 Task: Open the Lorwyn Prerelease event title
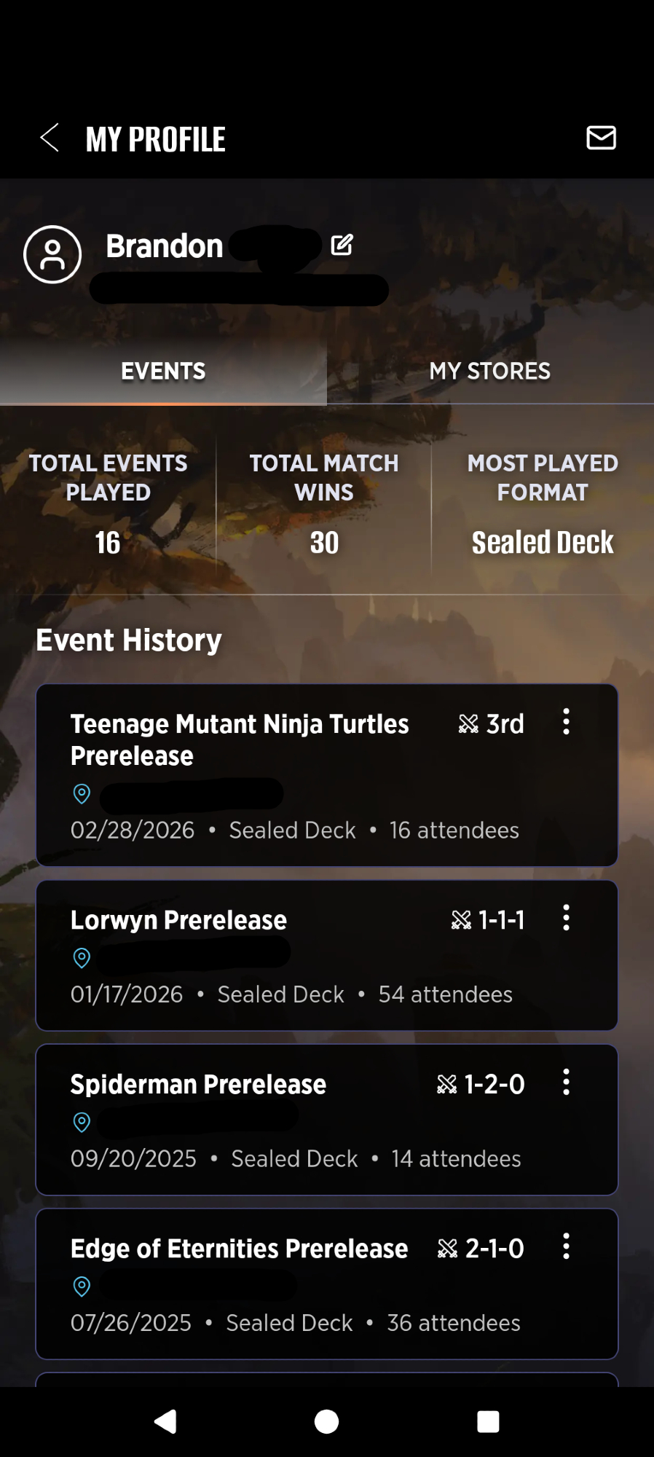coord(178,920)
